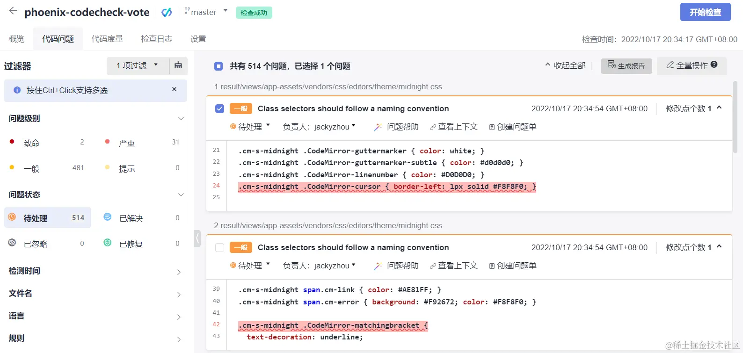
Task: Open the 设置 tab
Action: point(198,39)
